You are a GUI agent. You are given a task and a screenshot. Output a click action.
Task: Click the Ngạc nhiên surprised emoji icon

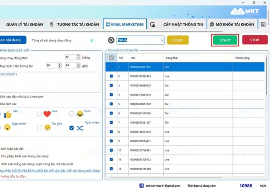[7, 127]
